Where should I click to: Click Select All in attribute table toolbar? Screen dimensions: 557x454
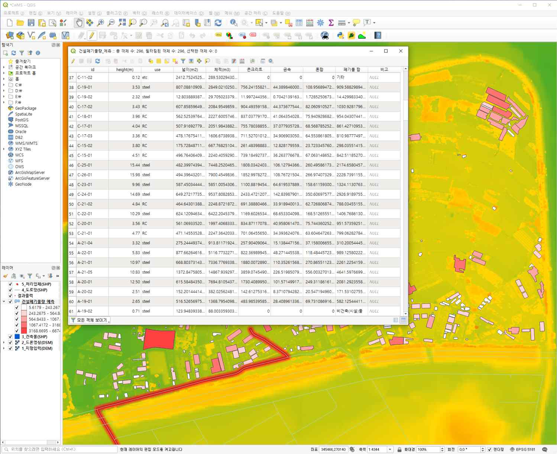click(159, 61)
